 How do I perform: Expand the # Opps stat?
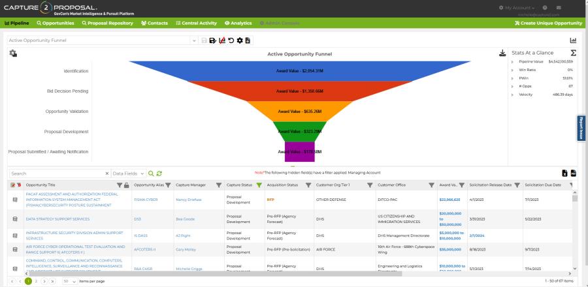[513, 87]
